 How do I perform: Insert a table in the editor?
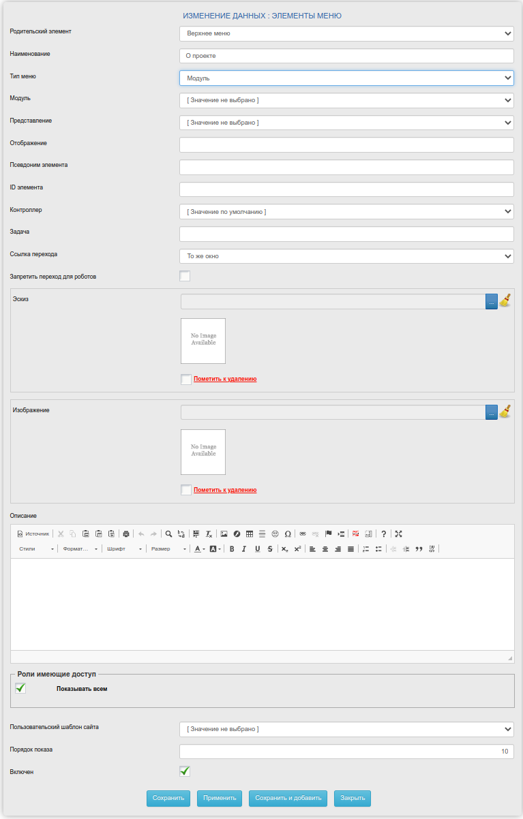point(250,534)
